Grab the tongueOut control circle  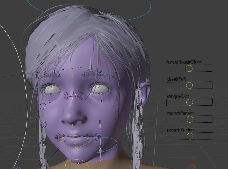click(190, 102)
